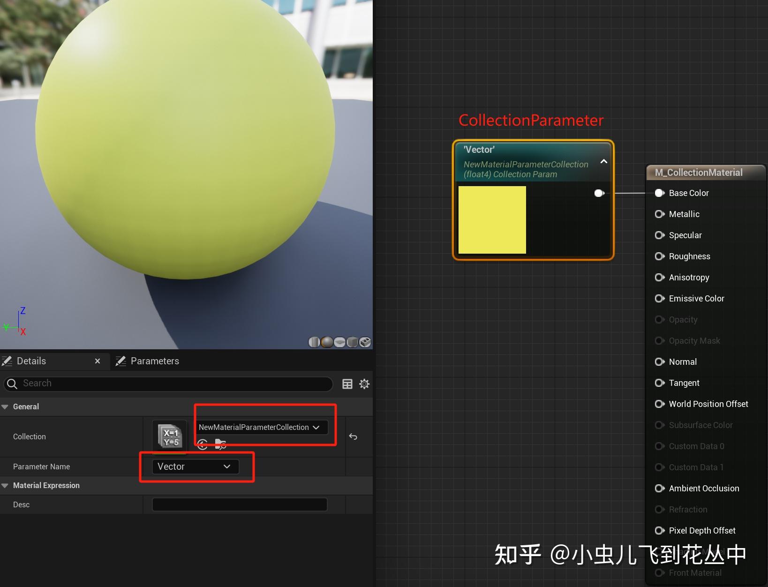Viewport: 768px width, 587px height.
Task: Reset the Collection property to default
Action: pos(353,436)
